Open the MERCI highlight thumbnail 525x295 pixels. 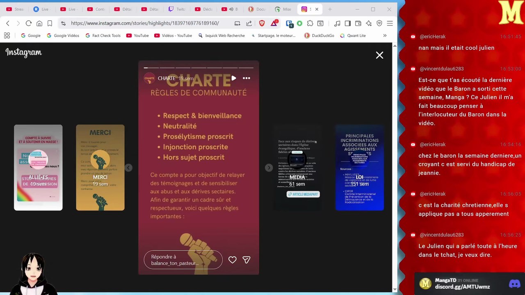click(x=100, y=168)
